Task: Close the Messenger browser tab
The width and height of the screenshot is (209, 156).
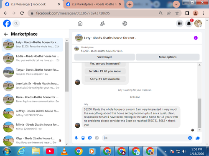Action: click(x=59, y=4)
